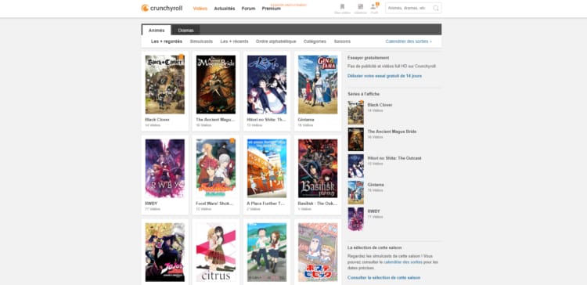Open the Food Wars poster
The width and height of the screenshot is (587, 285).
pyautogui.click(x=216, y=168)
